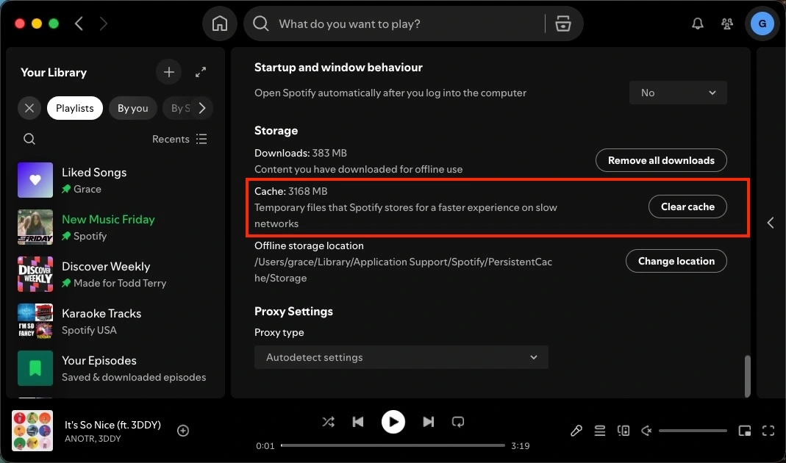Unmute with the speaker icon

point(646,431)
